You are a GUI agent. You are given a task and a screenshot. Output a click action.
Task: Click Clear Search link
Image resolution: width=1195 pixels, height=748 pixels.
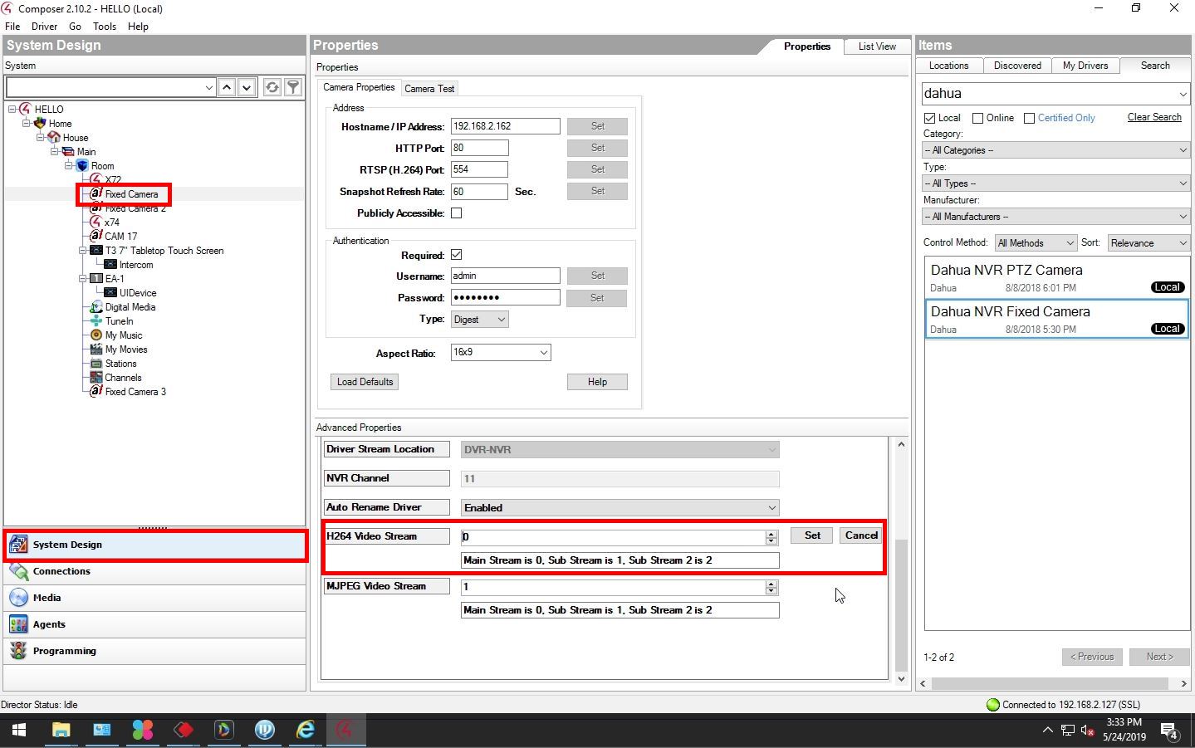tap(1153, 117)
